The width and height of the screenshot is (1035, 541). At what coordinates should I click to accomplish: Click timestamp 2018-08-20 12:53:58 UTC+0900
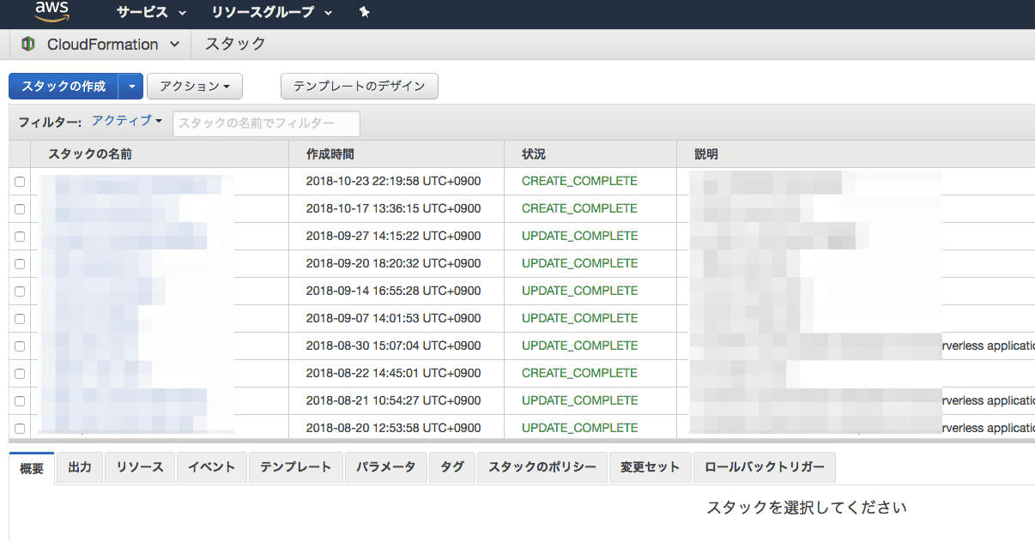pyautogui.click(x=393, y=428)
